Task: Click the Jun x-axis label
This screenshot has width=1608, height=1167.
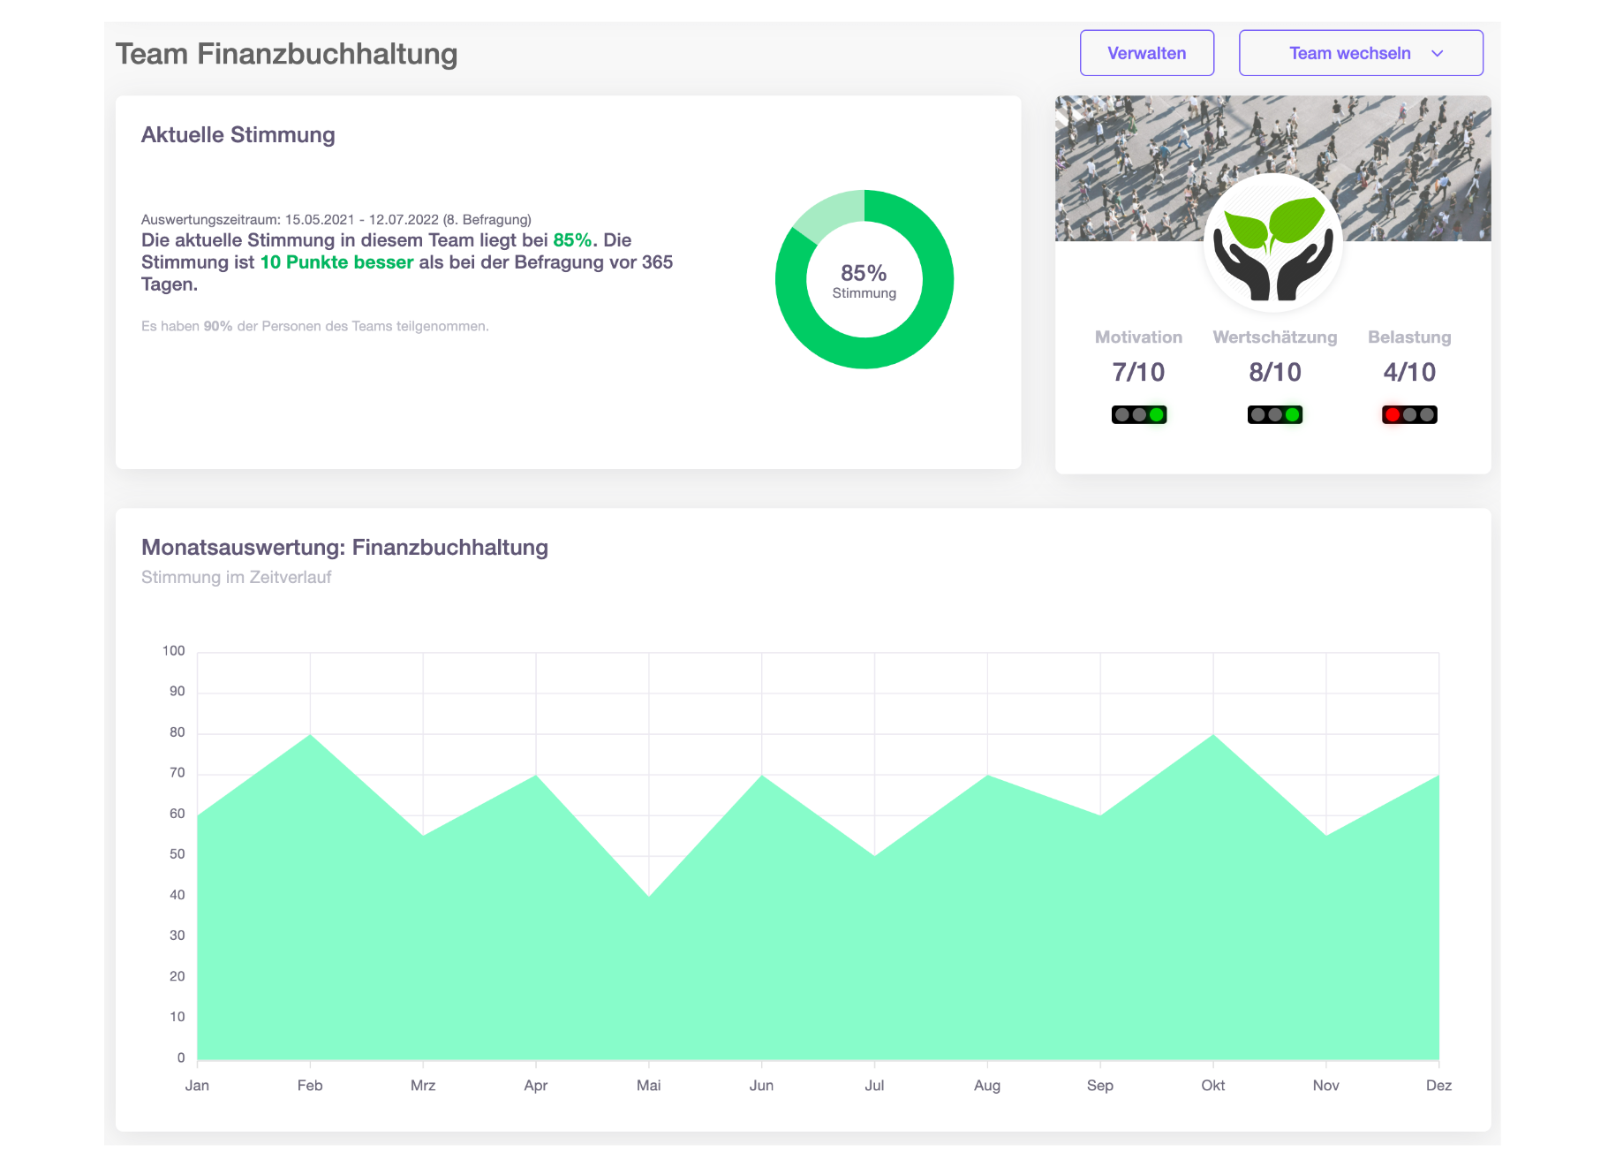Action: click(761, 1086)
